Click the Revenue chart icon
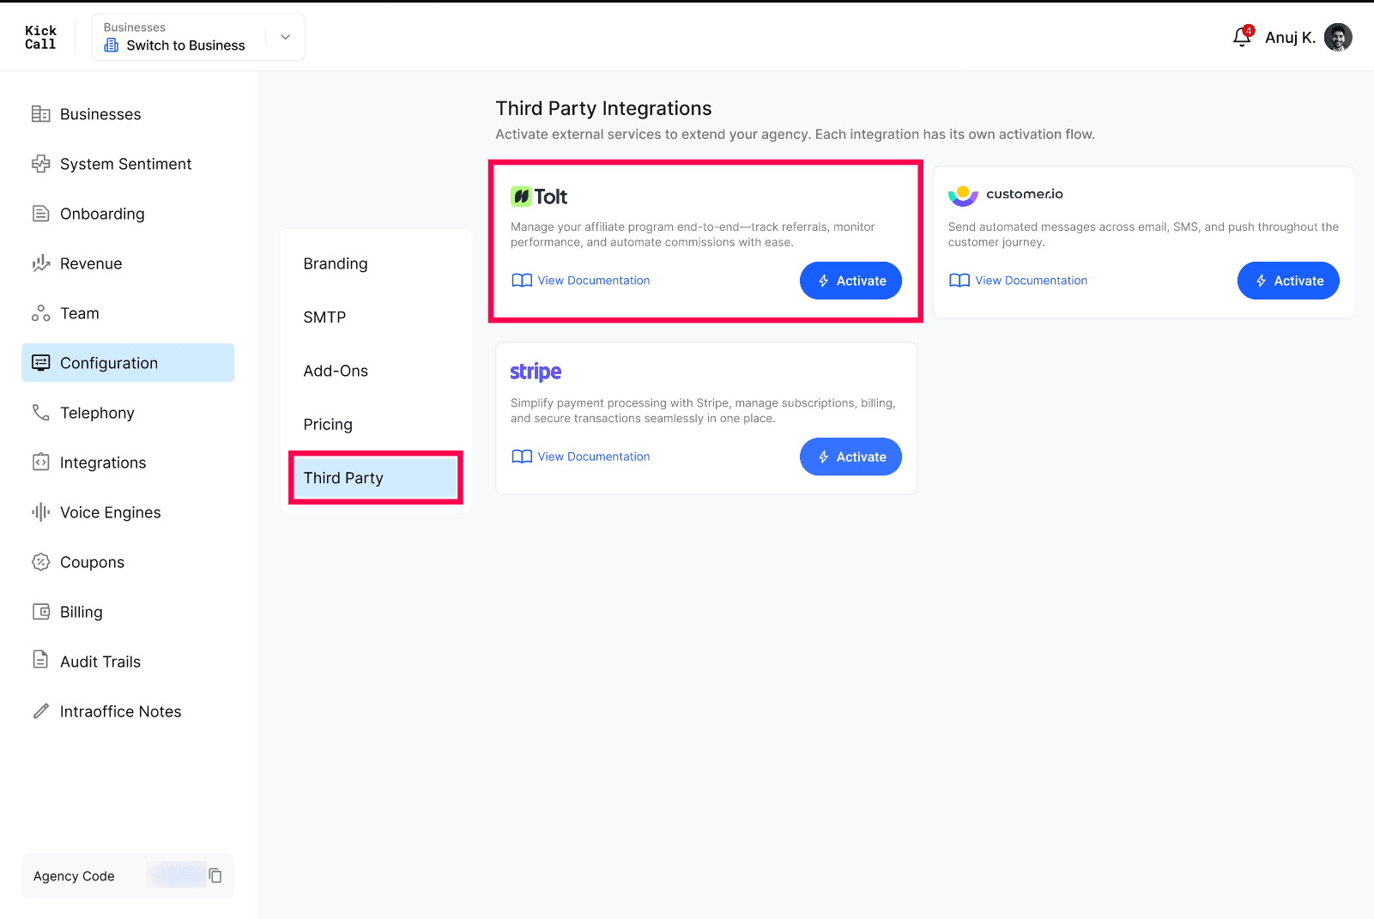 (40, 263)
